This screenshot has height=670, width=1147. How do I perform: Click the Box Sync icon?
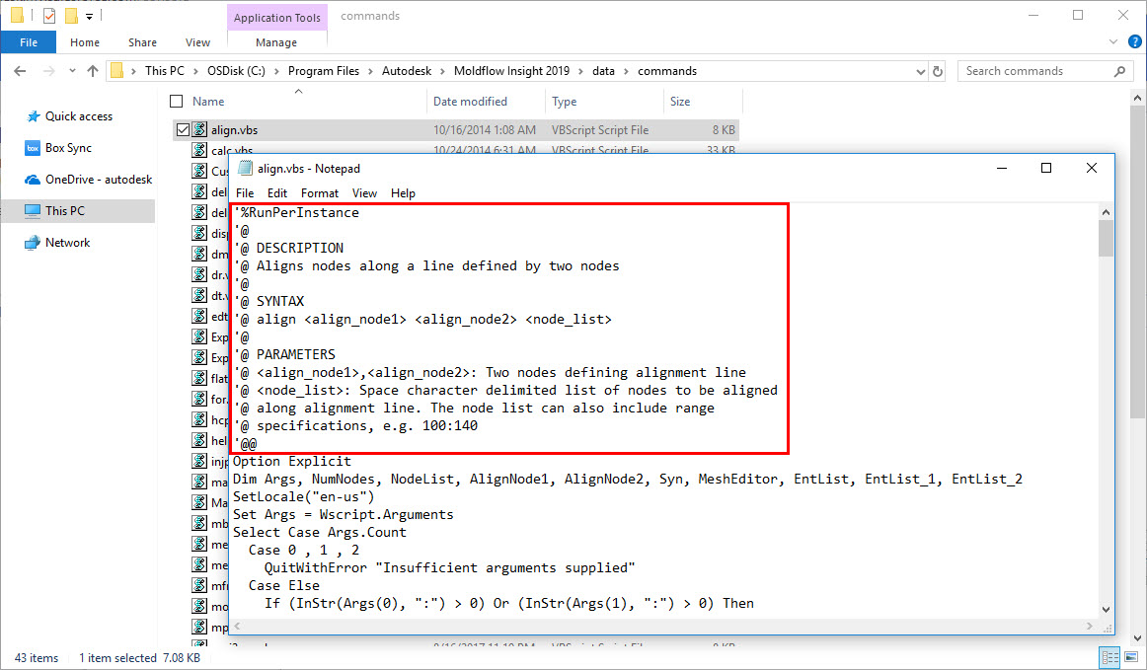click(x=33, y=148)
